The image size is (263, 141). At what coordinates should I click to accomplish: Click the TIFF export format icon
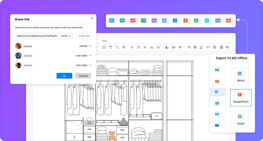point(112,21)
